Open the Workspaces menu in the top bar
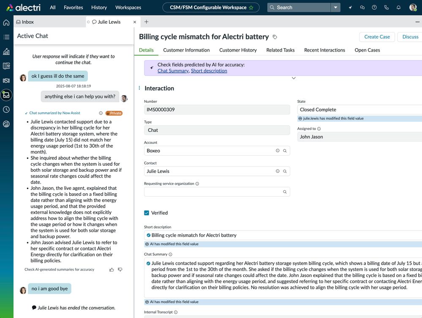 (128, 7)
